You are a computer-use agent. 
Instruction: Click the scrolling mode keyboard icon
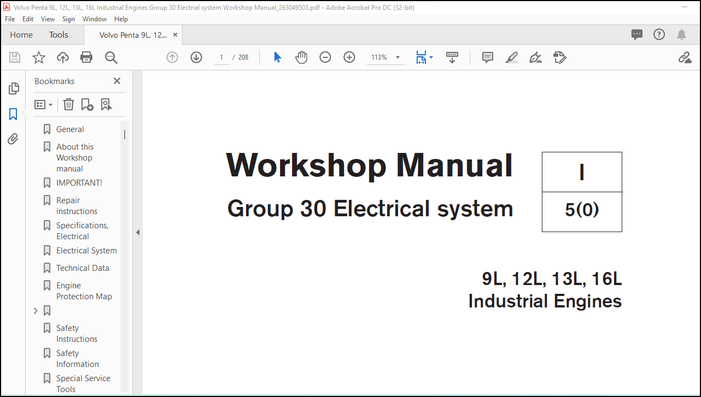click(x=452, y=57)
